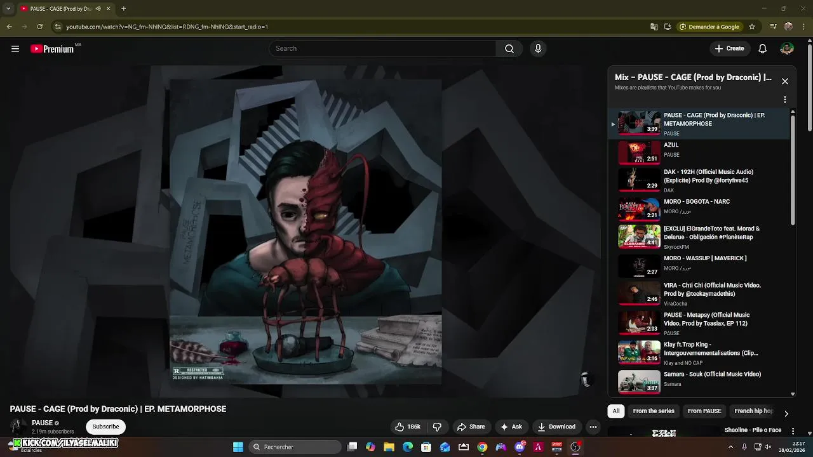Click Demander à Google lens button
The image size is (813, 457).
[x=710, y=27]
